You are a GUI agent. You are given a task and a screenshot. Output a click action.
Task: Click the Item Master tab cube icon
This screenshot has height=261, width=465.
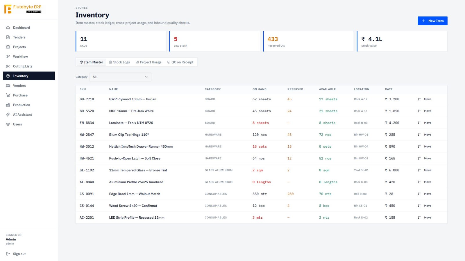(81, 62)
